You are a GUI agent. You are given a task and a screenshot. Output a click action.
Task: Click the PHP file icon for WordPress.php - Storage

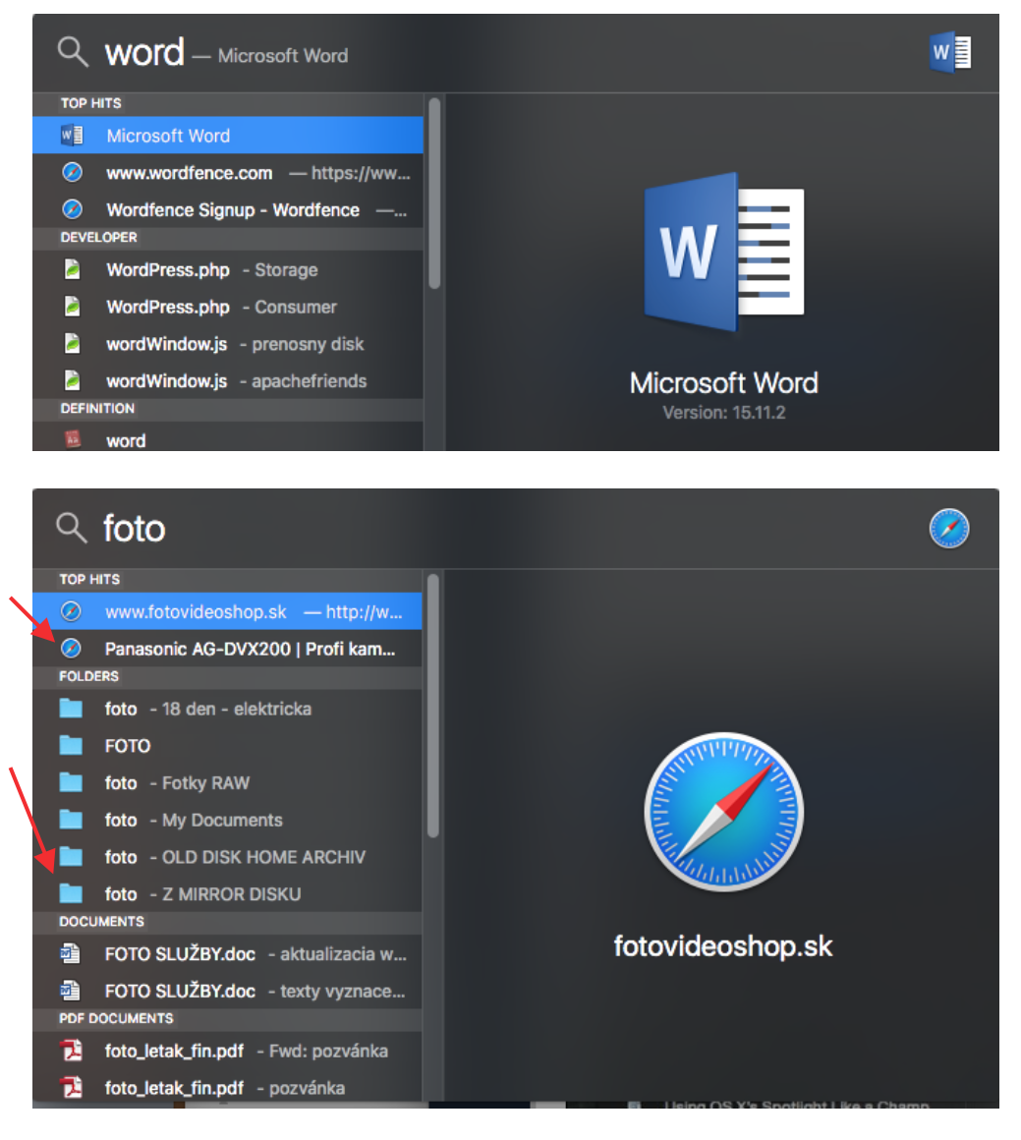72,269
